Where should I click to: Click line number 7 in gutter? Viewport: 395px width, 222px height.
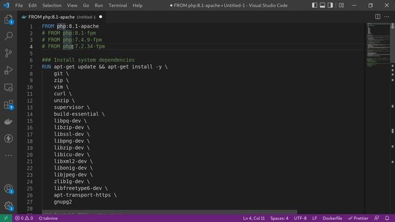(31, 67)
